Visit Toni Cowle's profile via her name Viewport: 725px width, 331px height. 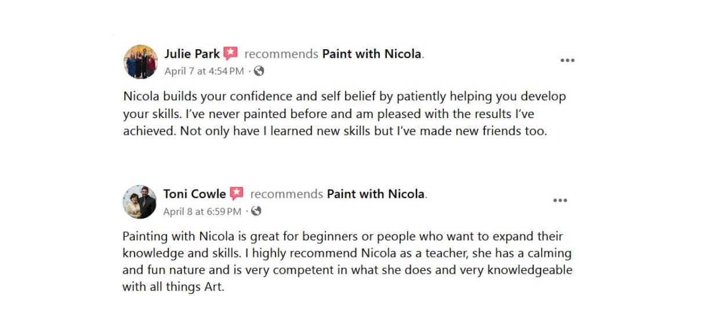[x=194, y=194]
